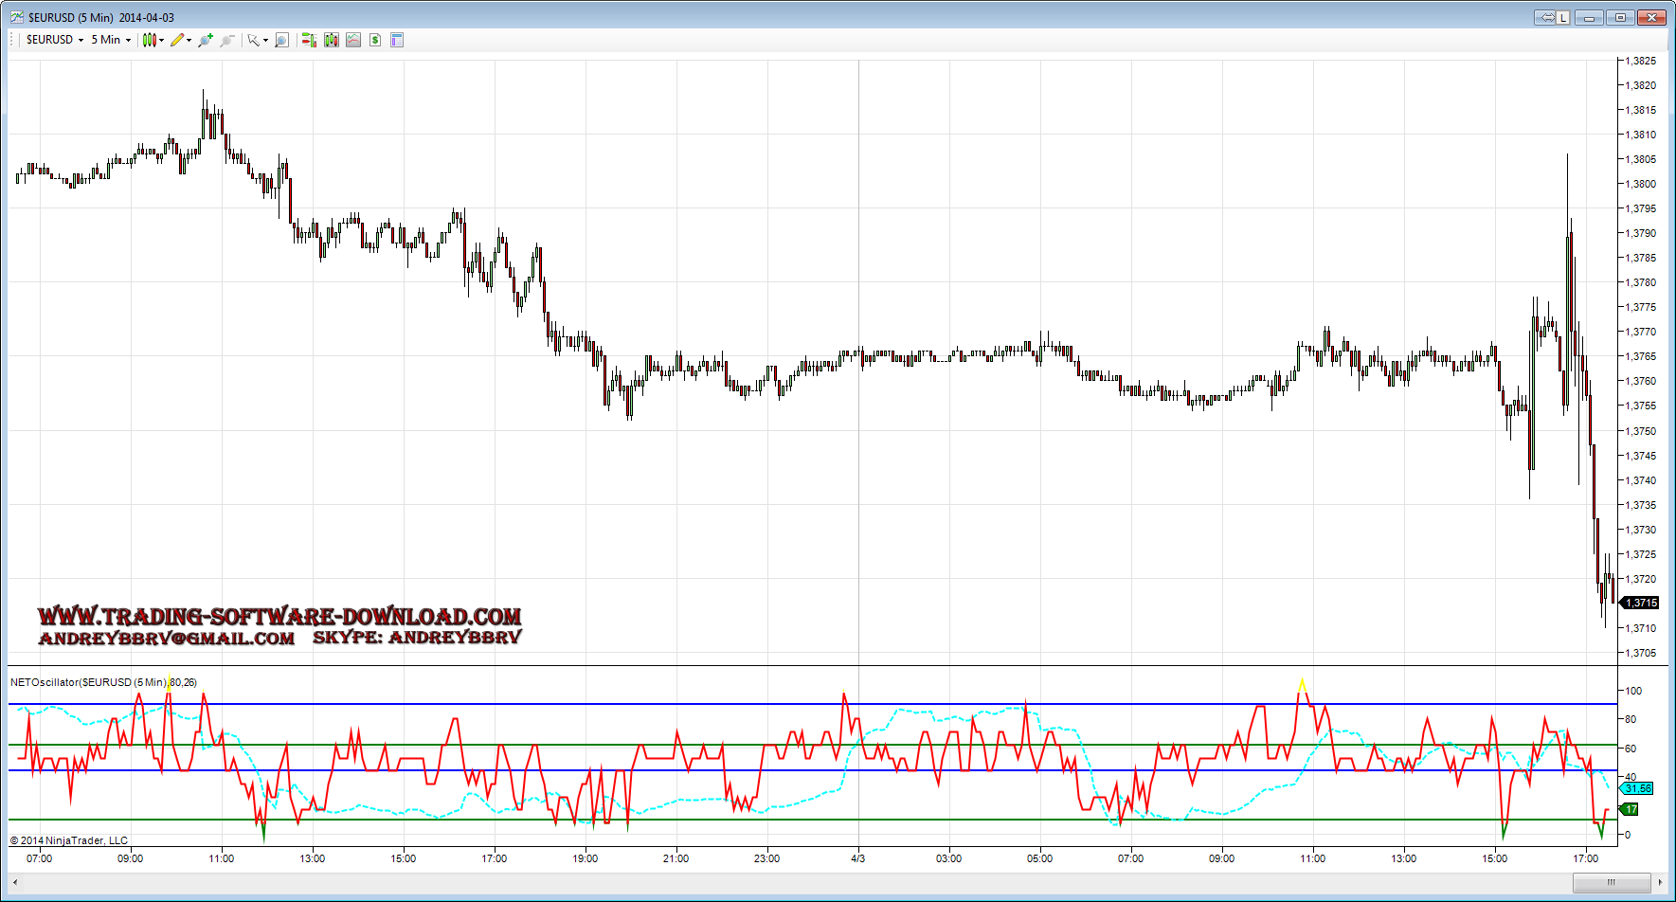The height and width of the screenshot is (902, 1676).
Task: Select the pencil drawing tools icon
Action: click(x=176, y=40)
